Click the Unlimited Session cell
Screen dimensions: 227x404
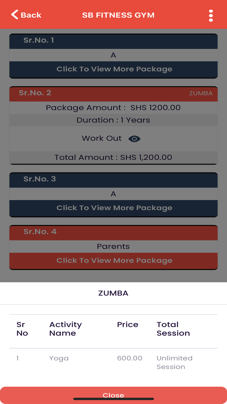(174, 362)
